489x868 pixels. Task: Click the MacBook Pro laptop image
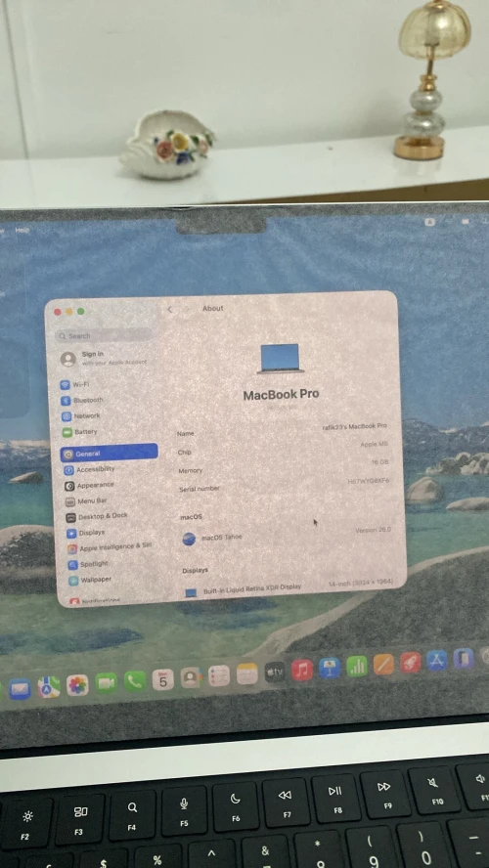(x=281, y=358)
